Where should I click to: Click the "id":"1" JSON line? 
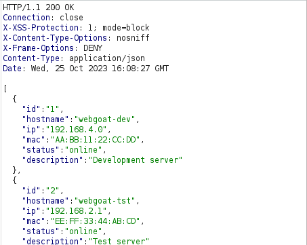click(43, 109)
